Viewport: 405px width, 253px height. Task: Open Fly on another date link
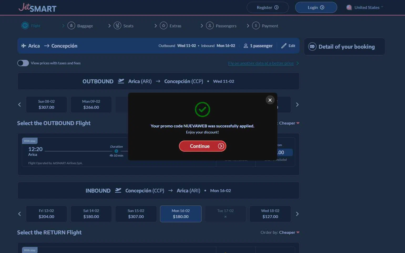point(261,63)
